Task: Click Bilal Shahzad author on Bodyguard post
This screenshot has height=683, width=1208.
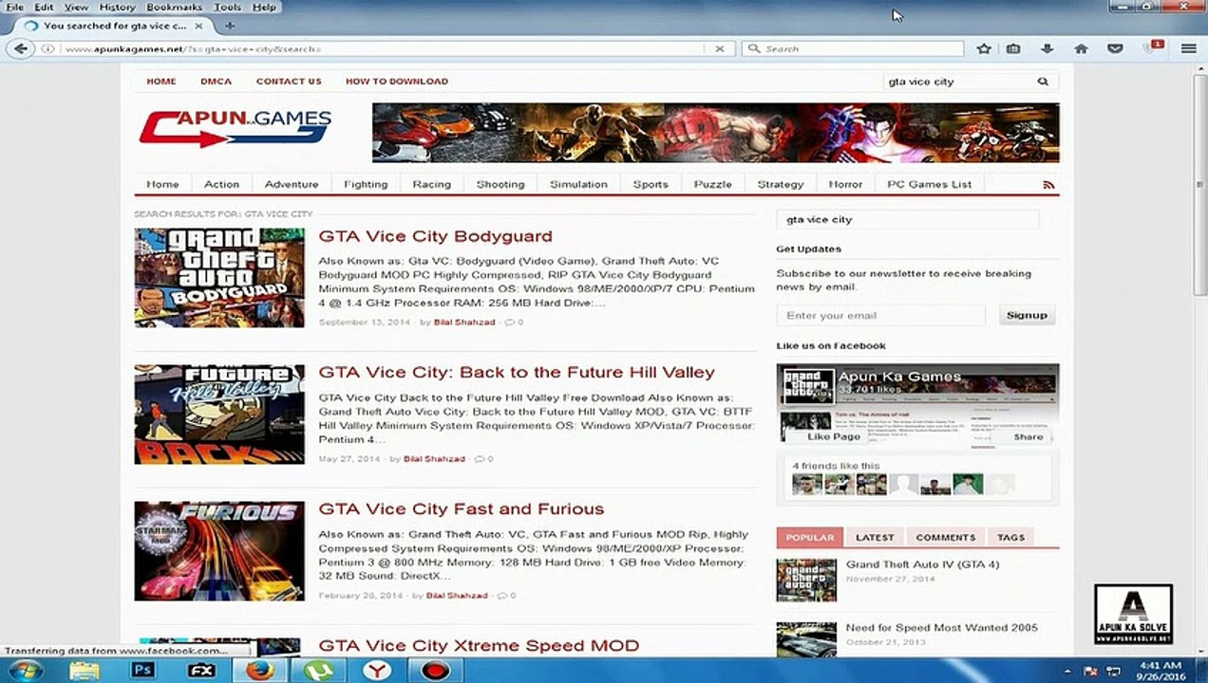Action: point(464,323)
